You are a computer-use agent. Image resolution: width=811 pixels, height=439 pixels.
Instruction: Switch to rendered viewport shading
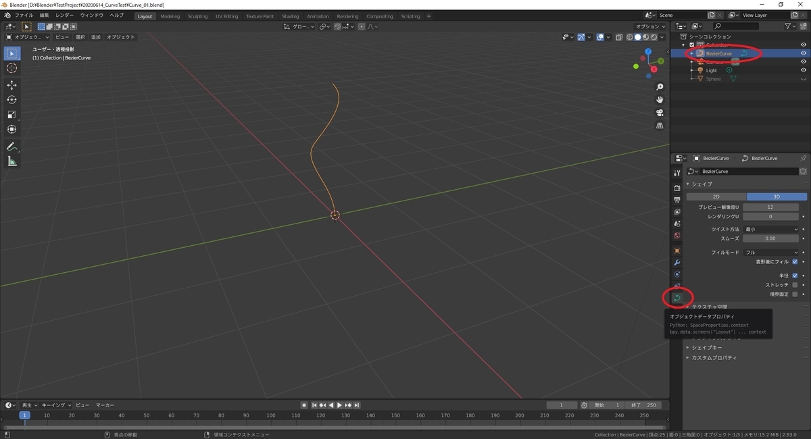coord(654,37)
